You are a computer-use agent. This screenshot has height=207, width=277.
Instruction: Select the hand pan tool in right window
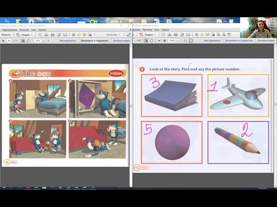coord(151,41)
